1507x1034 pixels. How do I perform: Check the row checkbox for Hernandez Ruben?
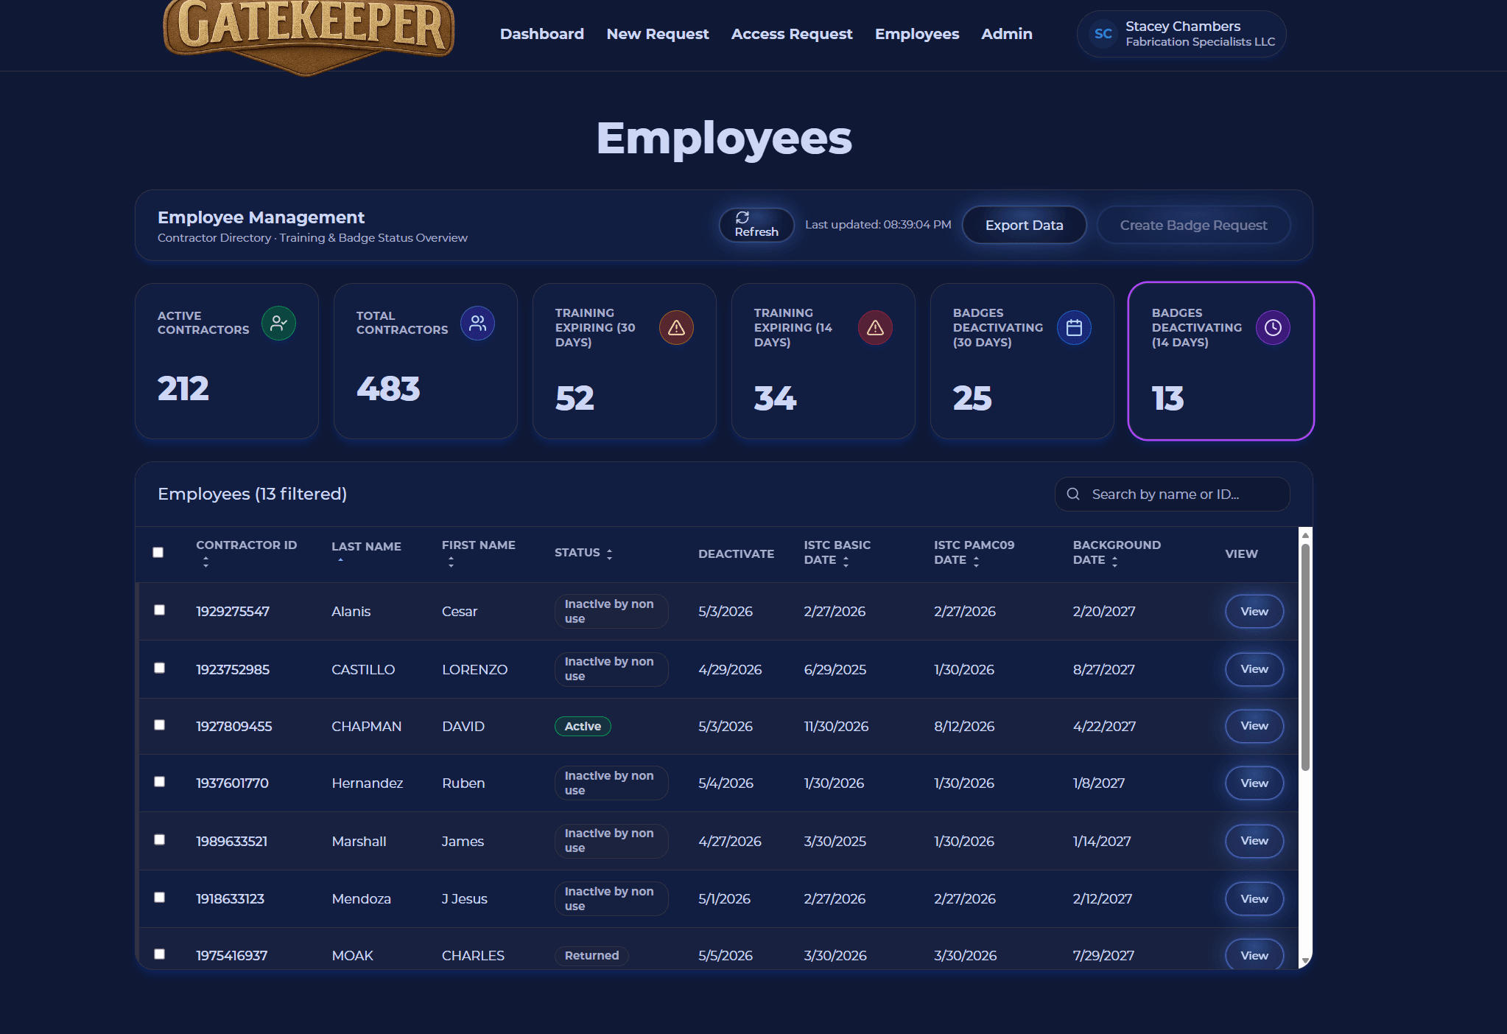coord(159,781)
